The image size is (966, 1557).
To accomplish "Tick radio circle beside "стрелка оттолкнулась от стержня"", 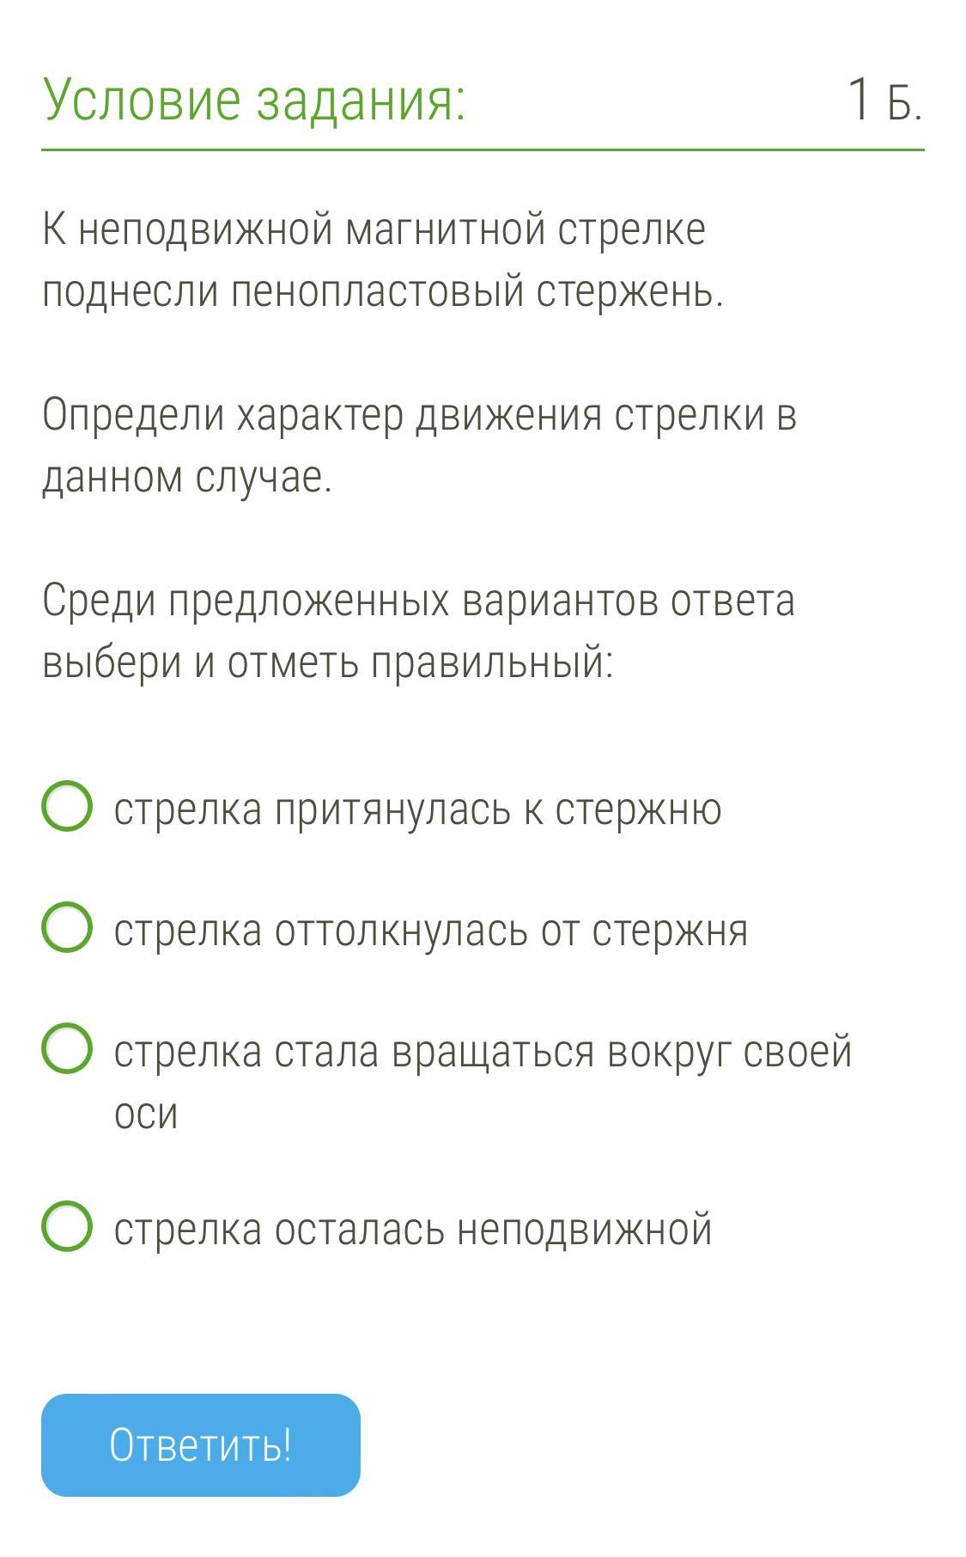I will click(x=67, y=928).
